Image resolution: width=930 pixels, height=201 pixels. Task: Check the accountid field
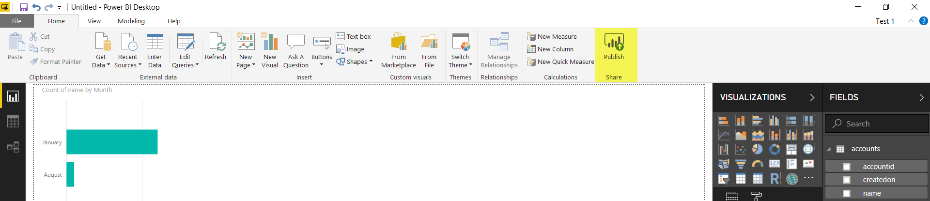point(847,167)
